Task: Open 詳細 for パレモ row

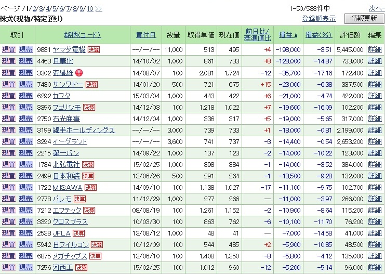Action: pyautogui.click(x=375, y=199)
